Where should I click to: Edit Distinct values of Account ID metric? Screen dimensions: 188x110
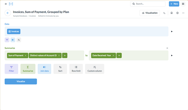click(43, 56)
